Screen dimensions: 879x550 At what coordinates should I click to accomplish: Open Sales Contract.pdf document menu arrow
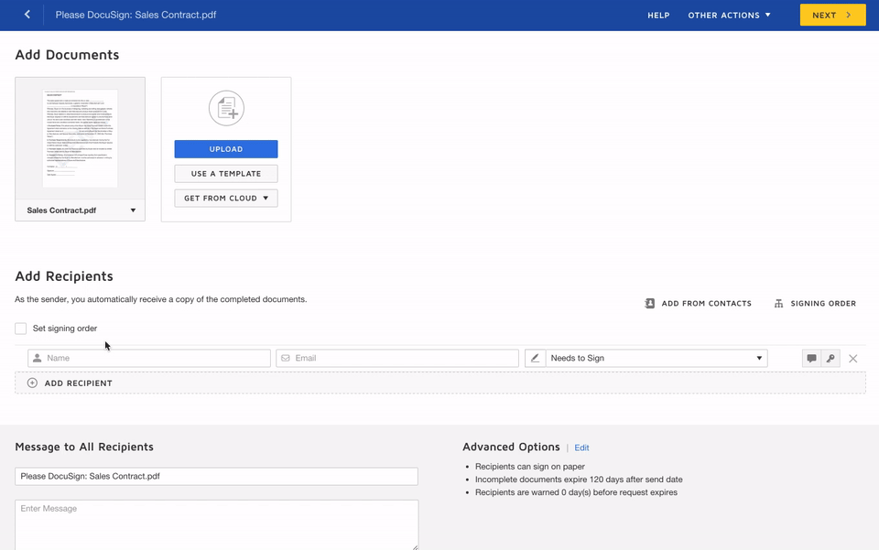click(x=133, y=210)
